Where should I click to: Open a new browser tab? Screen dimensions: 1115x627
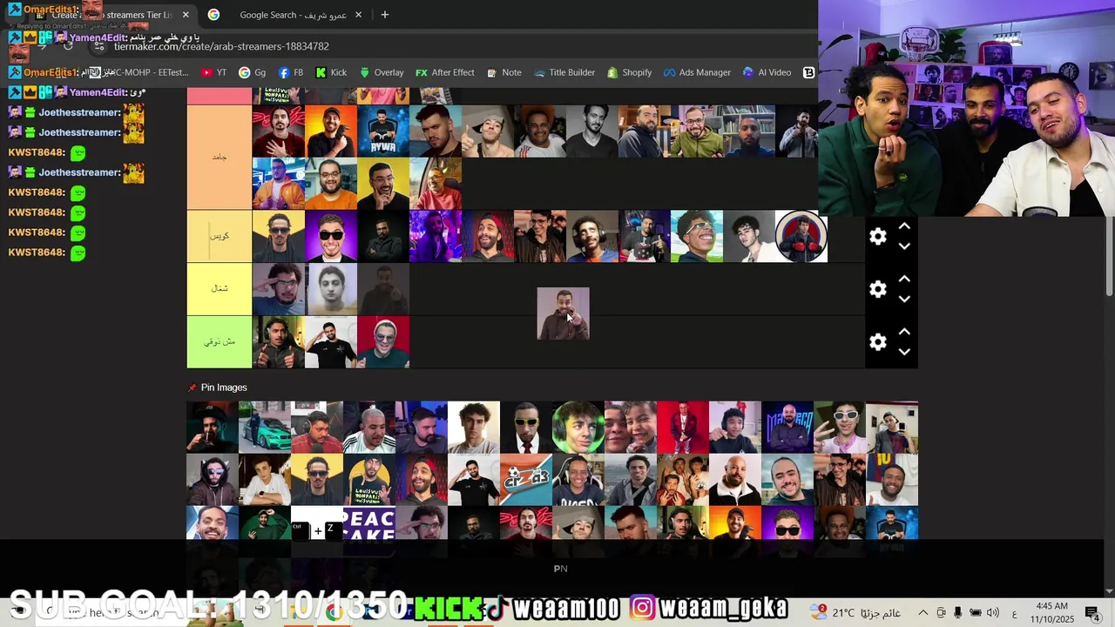coord(384,15)
